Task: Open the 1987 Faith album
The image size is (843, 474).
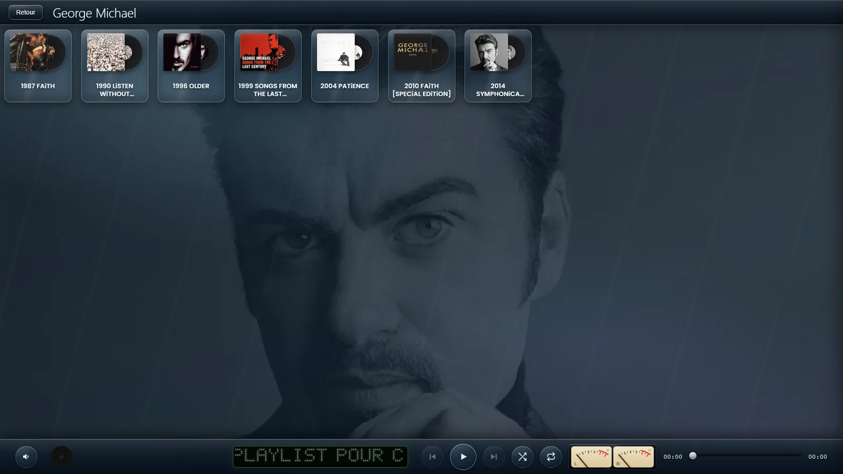Action: click(x=38, y=66)
